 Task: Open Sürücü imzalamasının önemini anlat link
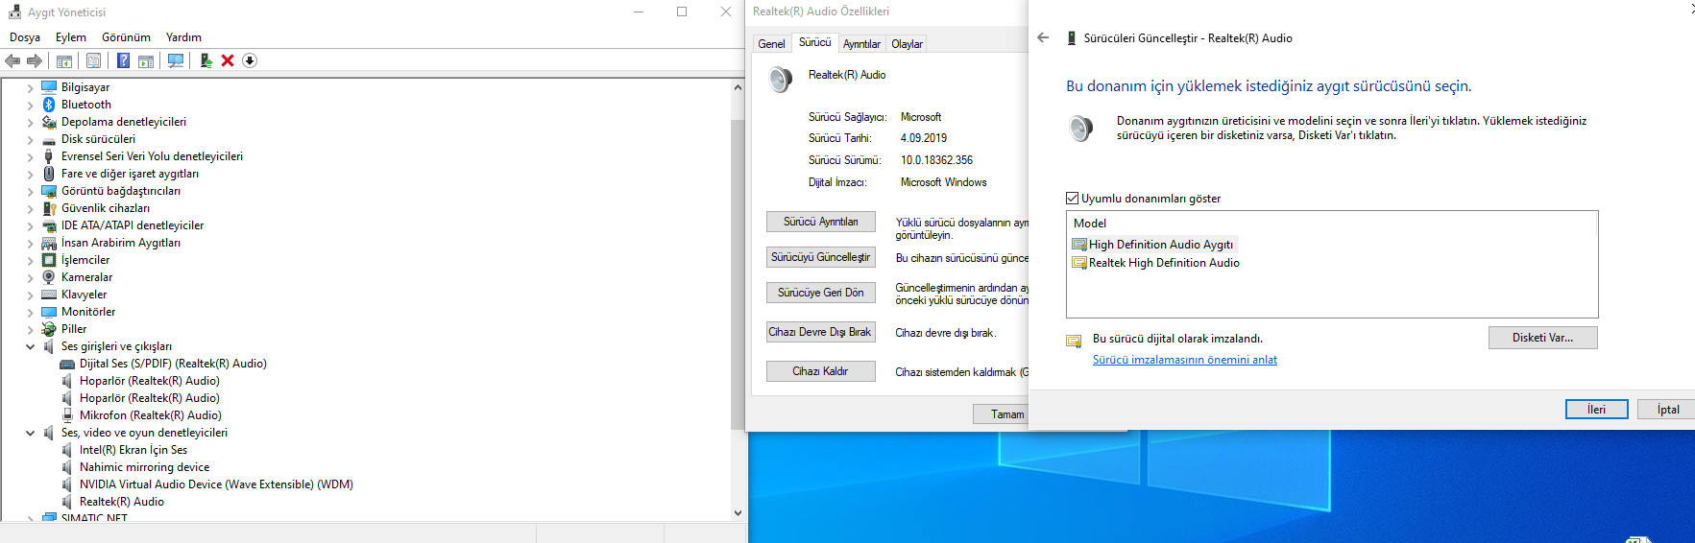(x=1185, y=360)
